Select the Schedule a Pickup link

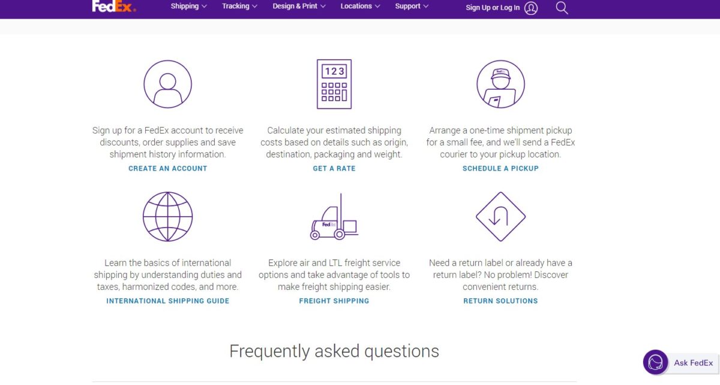(500, 169)
